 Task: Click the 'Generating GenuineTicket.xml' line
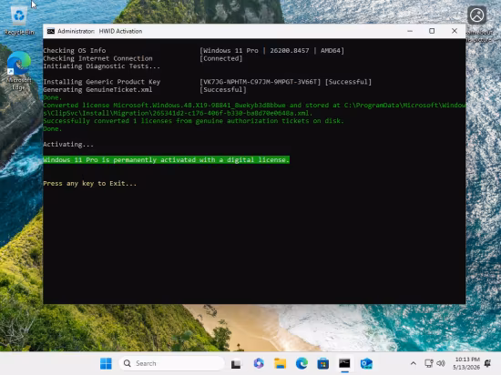point(97,90)
